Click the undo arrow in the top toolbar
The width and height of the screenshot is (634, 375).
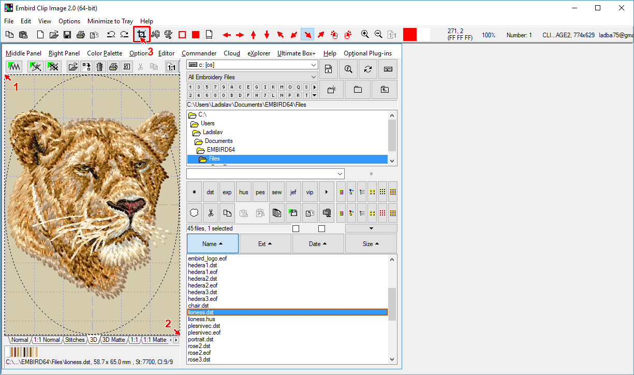tap(111, 35)
